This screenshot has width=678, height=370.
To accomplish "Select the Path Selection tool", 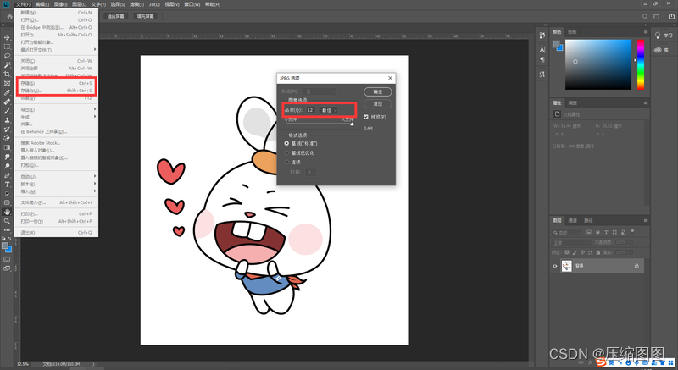I will coord(7,193).
